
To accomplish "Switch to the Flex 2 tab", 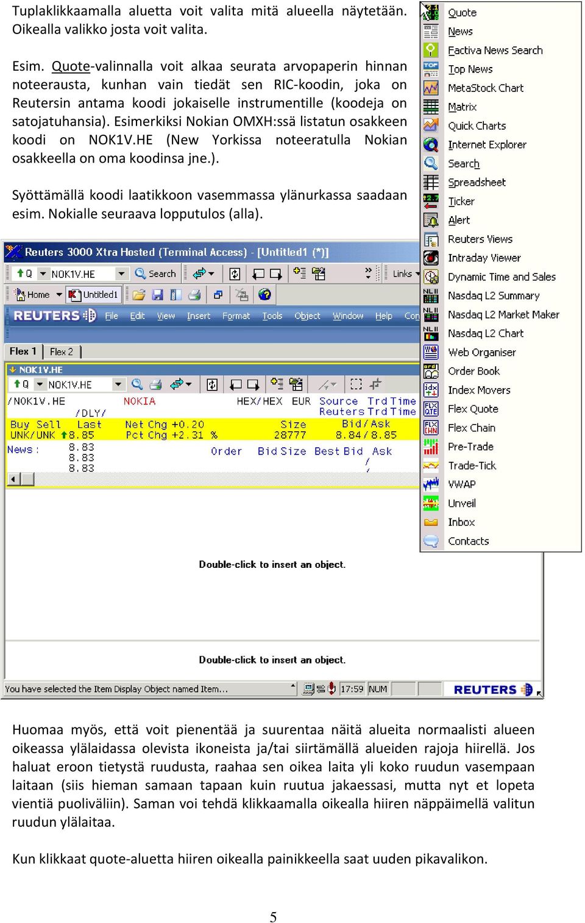I will click(x=62, y=352).
